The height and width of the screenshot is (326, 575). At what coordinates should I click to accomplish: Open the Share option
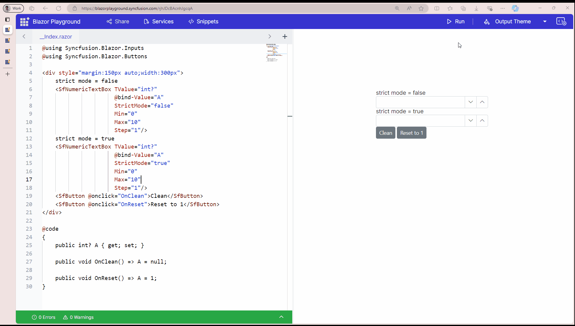(118, 22)
